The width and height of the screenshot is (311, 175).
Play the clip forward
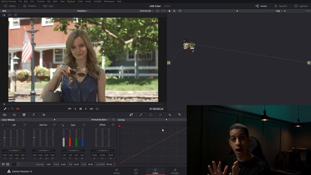tap(86, 109)
